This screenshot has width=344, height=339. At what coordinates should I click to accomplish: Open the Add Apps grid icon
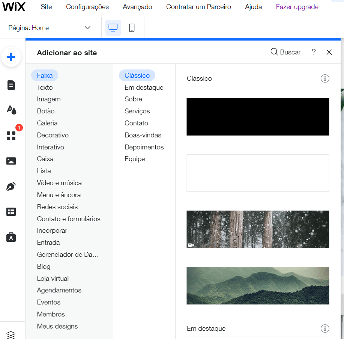(11, 136)
